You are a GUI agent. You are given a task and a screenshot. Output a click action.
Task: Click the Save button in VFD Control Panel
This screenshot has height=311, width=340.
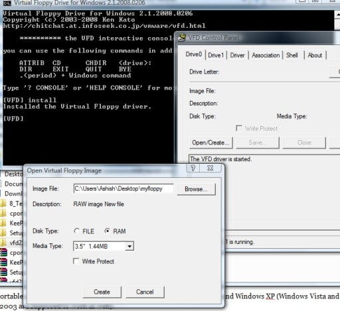tap(258, 143)
